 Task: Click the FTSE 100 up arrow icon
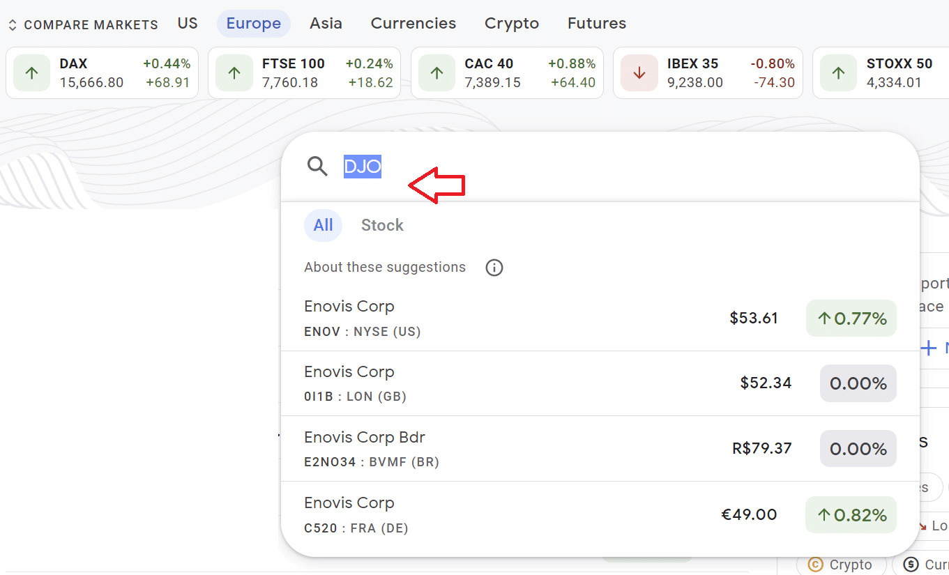(234, 73)
